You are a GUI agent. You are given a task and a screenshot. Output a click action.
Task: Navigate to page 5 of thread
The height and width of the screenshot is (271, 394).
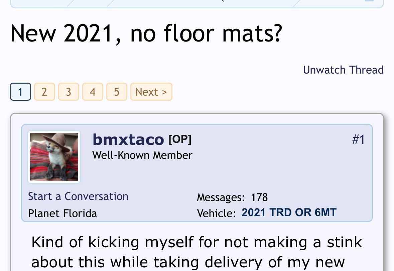(117, 92)
